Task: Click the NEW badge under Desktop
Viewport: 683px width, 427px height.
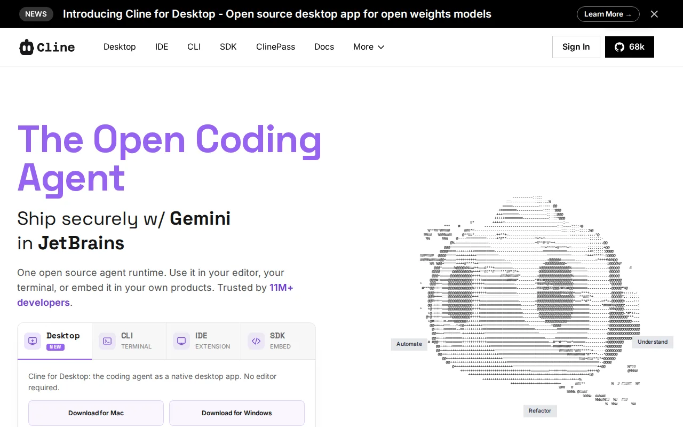Action: point(55,347)
